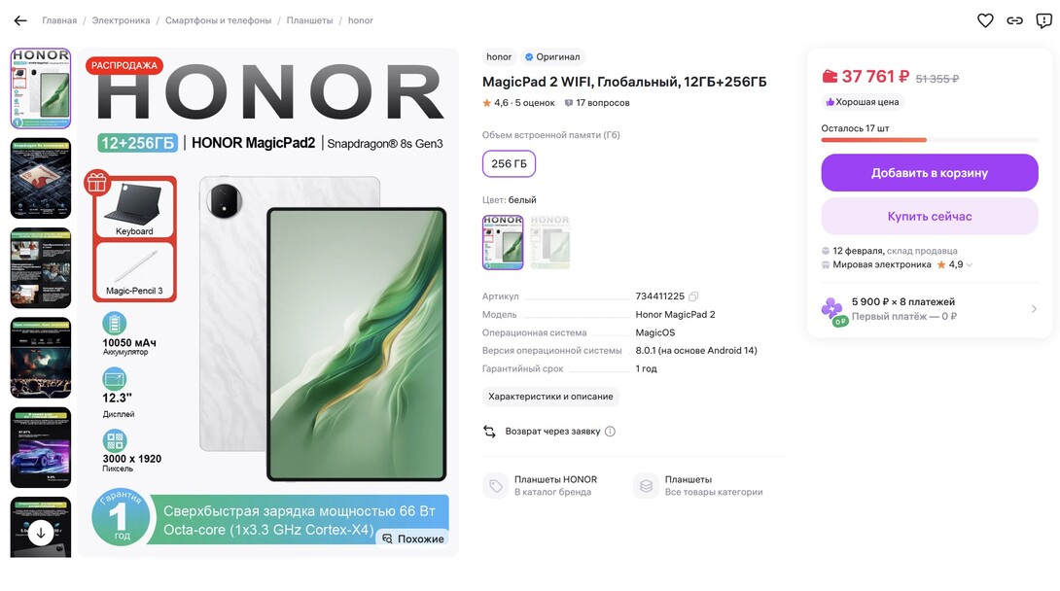
Task: Show more thumbnails with down arrow
Action: [41, 533]
